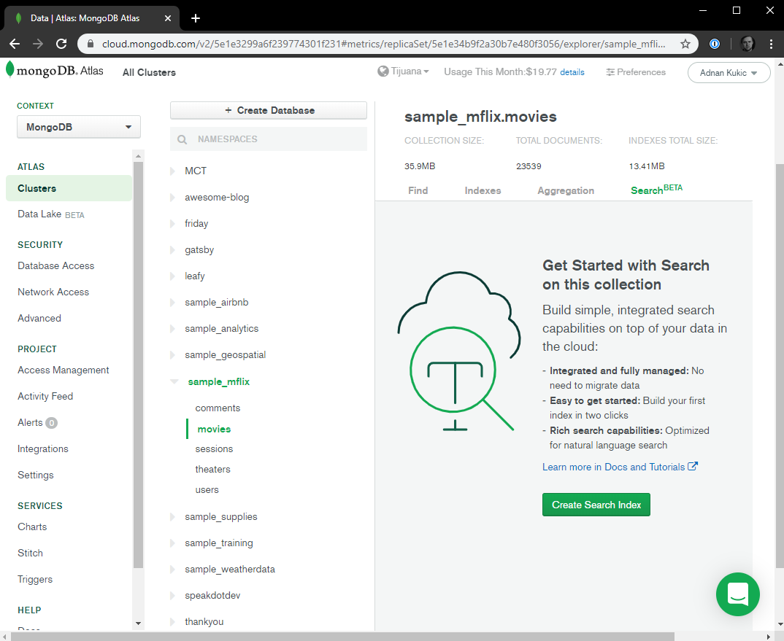
Task: Click the Chrome profile avatar
Action: [x=748, y=44]
